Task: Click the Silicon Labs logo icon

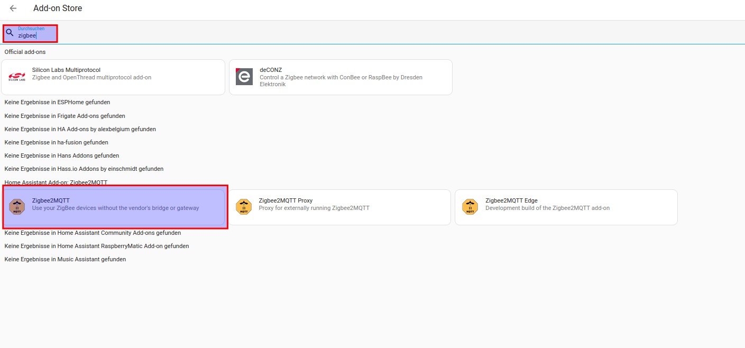Action: 17,77
